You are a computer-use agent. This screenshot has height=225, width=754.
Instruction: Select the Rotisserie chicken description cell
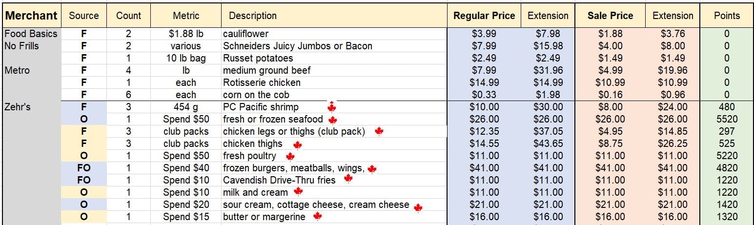[x=334, y=82]
